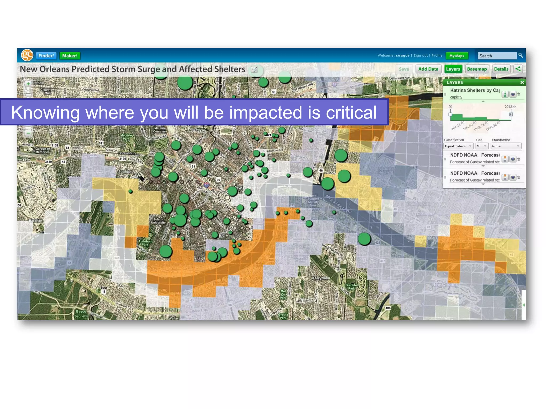Click the share map icon
The height and width of the screenshot is (409, 546).
(x=518, y=69)
